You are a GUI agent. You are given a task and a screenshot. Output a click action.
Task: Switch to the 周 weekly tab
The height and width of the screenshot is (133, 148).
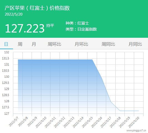[x=20, y=44]
